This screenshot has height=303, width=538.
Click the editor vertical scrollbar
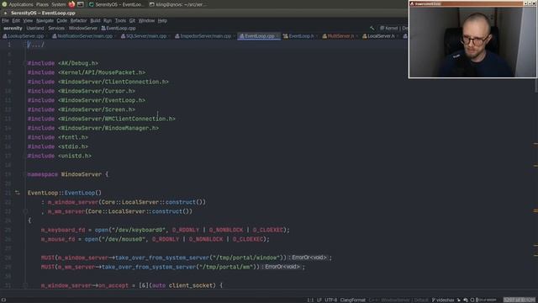pos(535,85)
